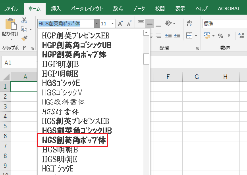This screenshot has height=175, width=247.
Task: Open the ファイル tab
Action: (x=11, y=8)
